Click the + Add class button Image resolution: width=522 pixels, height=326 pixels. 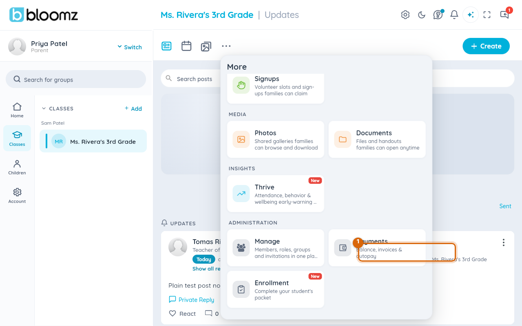click(133, 108)
